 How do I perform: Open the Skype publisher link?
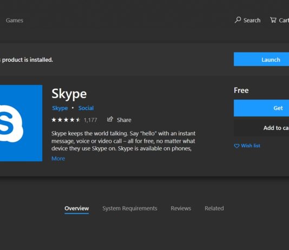click(60, 108)
